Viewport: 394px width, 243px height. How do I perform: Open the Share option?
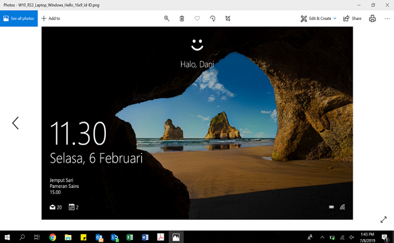pyautogui.click(x=352, y=19)
